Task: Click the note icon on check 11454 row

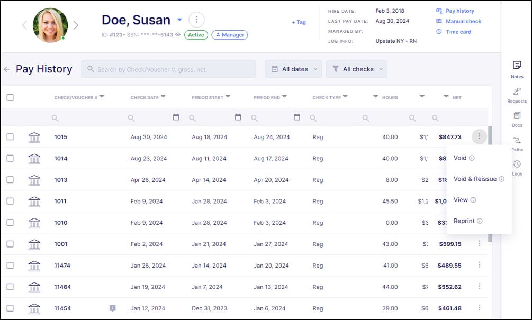Action: 112,308
